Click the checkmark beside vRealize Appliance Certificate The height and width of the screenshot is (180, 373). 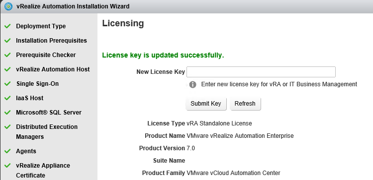[x=7, y=165]
